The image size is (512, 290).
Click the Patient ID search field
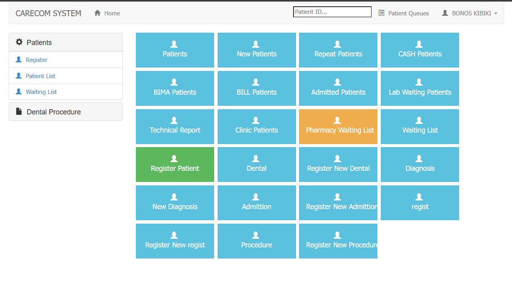coord(332,11)
